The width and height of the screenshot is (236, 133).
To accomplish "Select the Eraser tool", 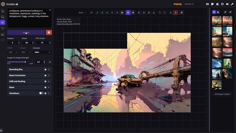I will tap(102, 13).
